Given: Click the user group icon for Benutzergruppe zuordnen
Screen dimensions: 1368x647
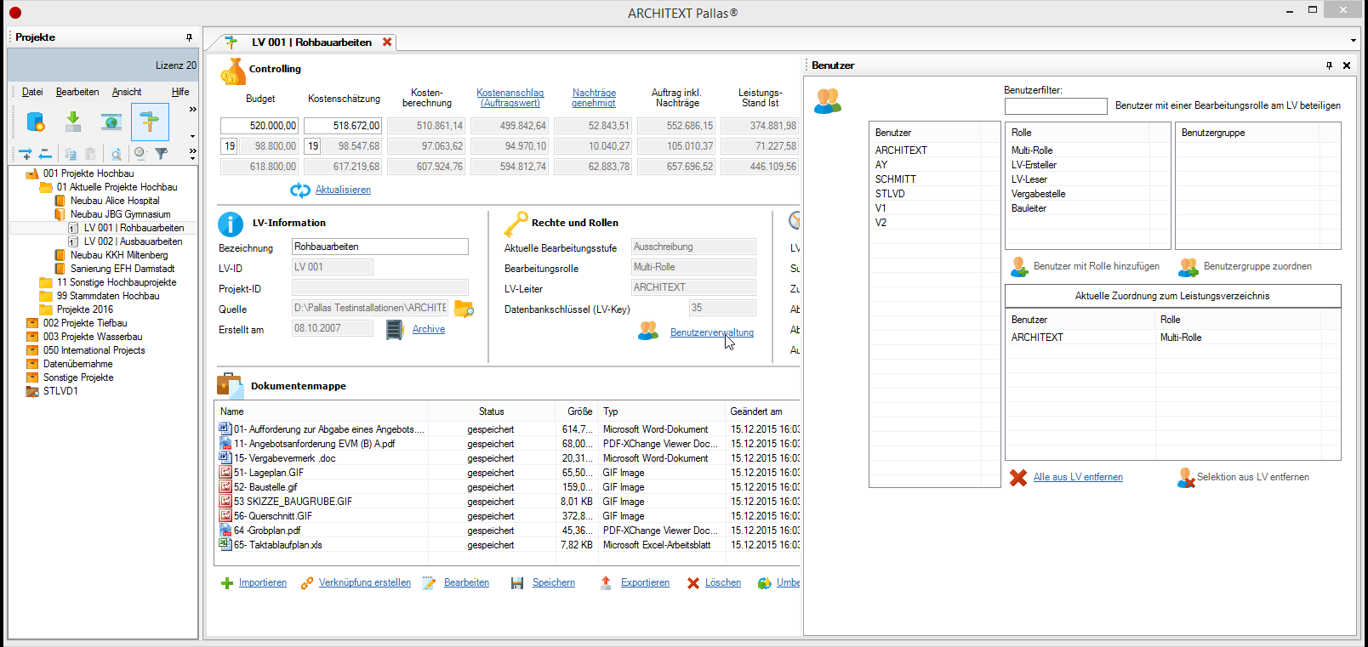Looking at the screenshot, I should (1188, 267).
